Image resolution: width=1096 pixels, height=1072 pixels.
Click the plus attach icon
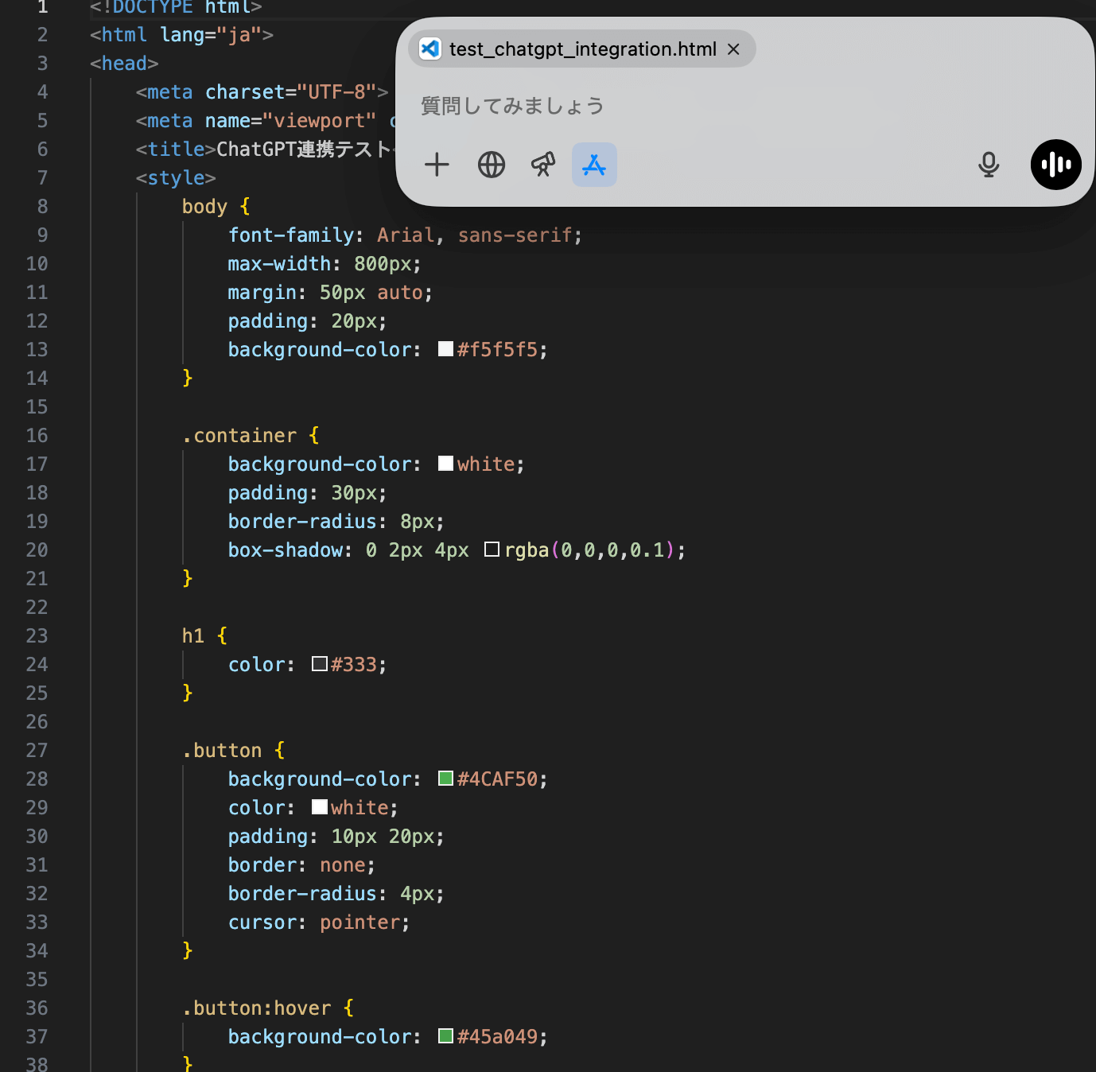point(437,165)
